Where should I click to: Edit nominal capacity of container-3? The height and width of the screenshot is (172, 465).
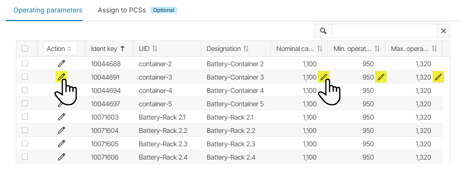point(324,77)
